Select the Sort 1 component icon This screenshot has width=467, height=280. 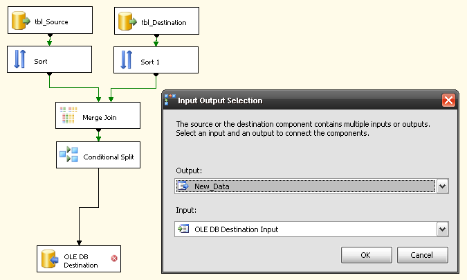tap(126, 61)
